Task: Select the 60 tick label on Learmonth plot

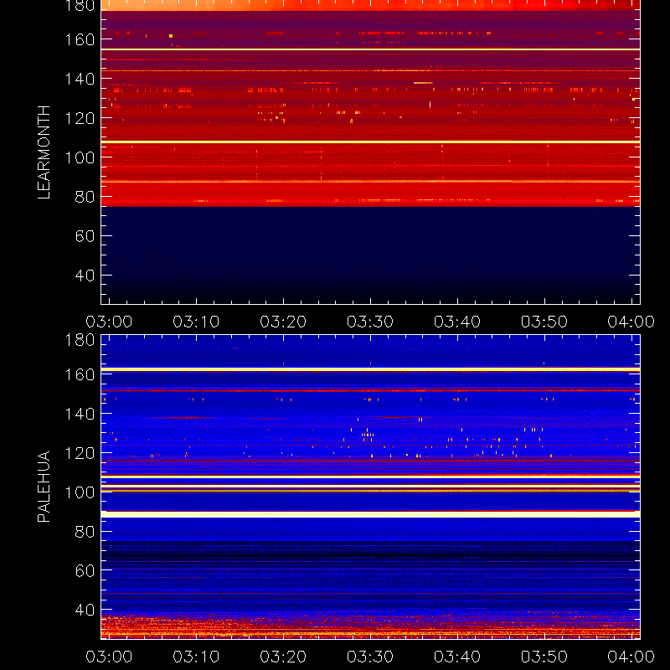Action: click(x=85, y=236)
